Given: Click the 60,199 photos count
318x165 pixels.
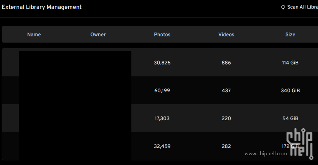Looking at the screenshot, I should point(162,91).
